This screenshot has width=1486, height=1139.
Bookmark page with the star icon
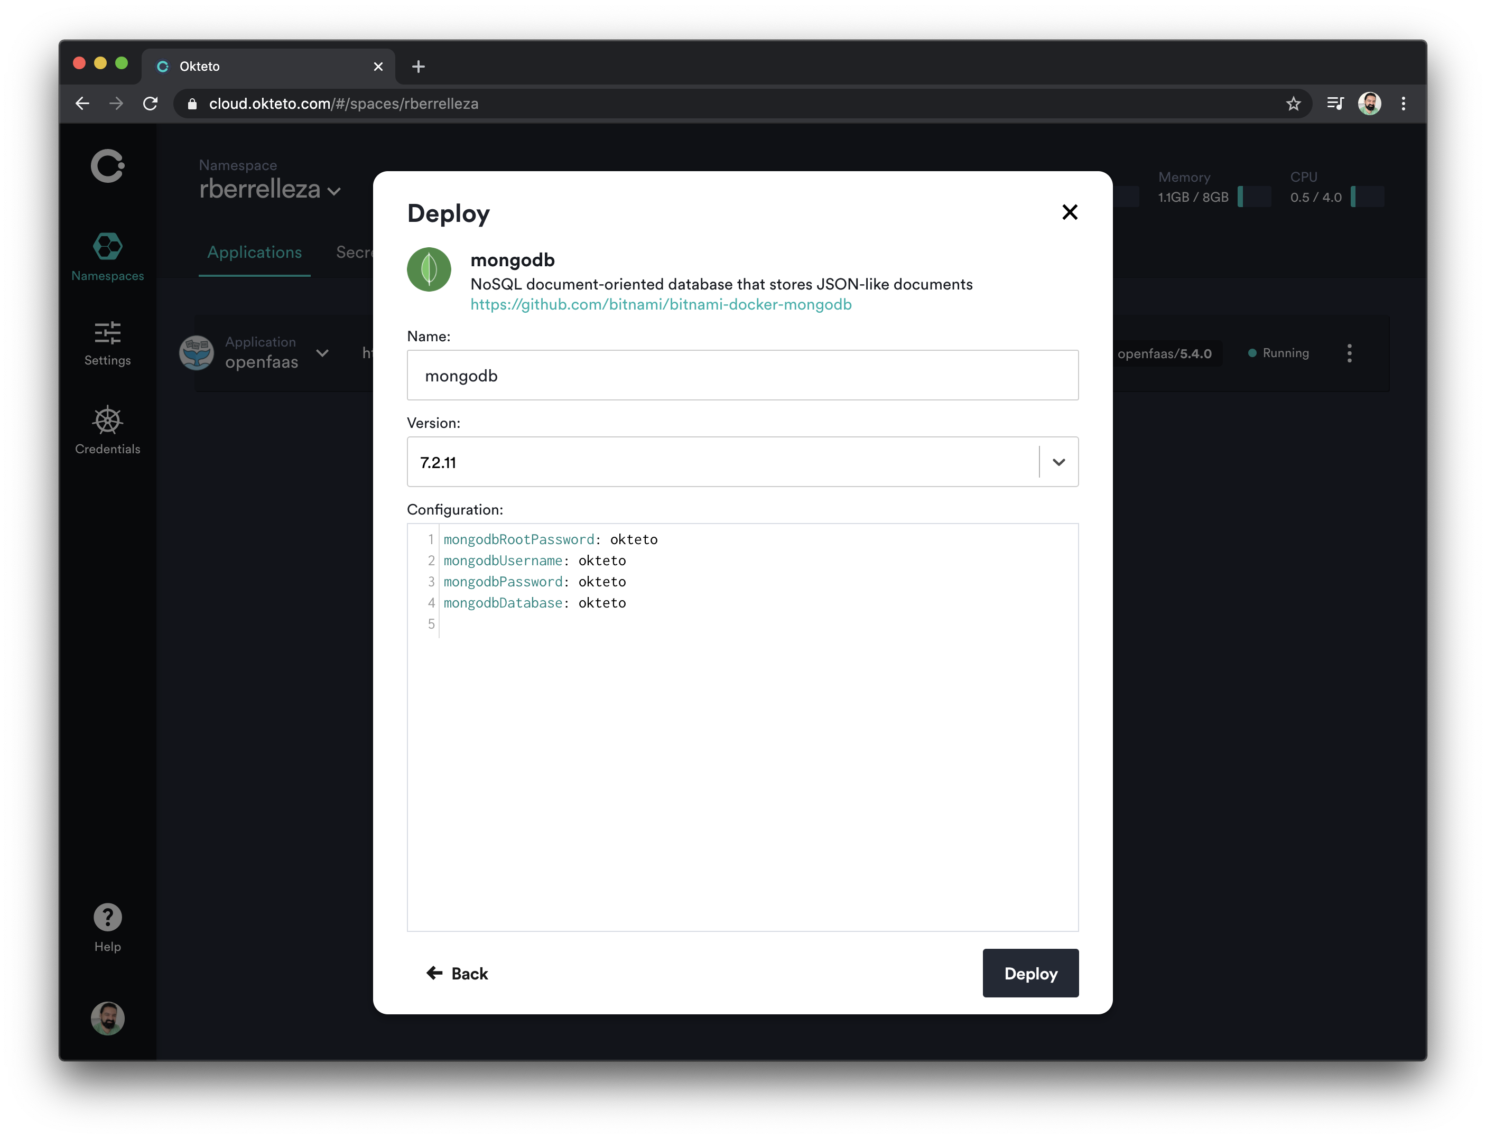1293,104
